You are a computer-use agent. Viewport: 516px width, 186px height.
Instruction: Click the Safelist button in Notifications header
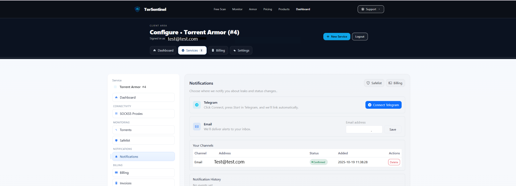point(374,83)
